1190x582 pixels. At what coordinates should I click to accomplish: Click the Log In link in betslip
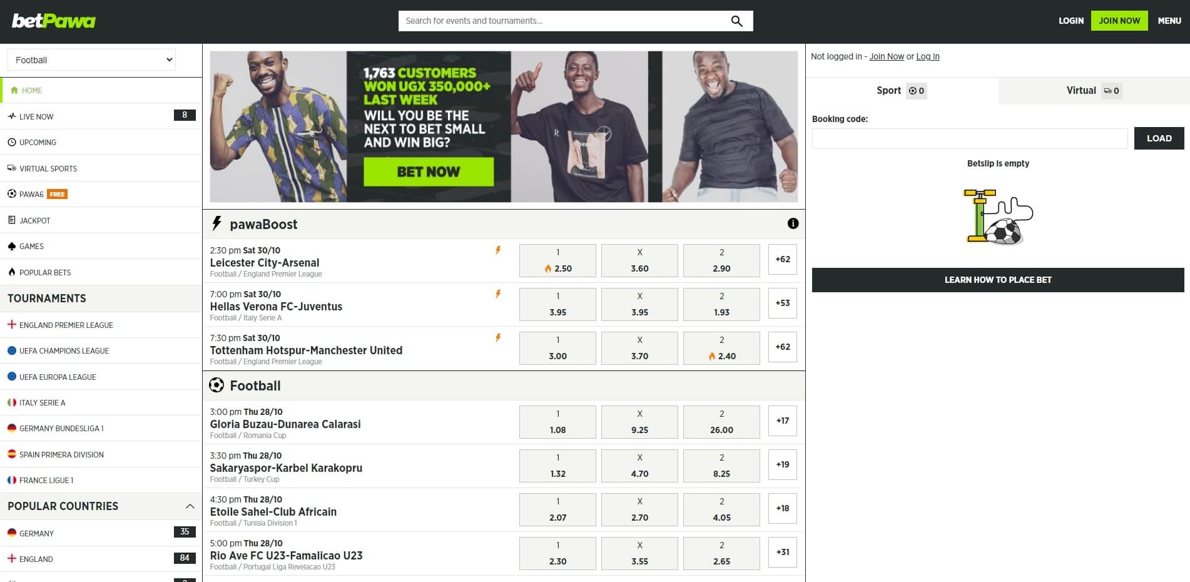[x=927, y=56]
